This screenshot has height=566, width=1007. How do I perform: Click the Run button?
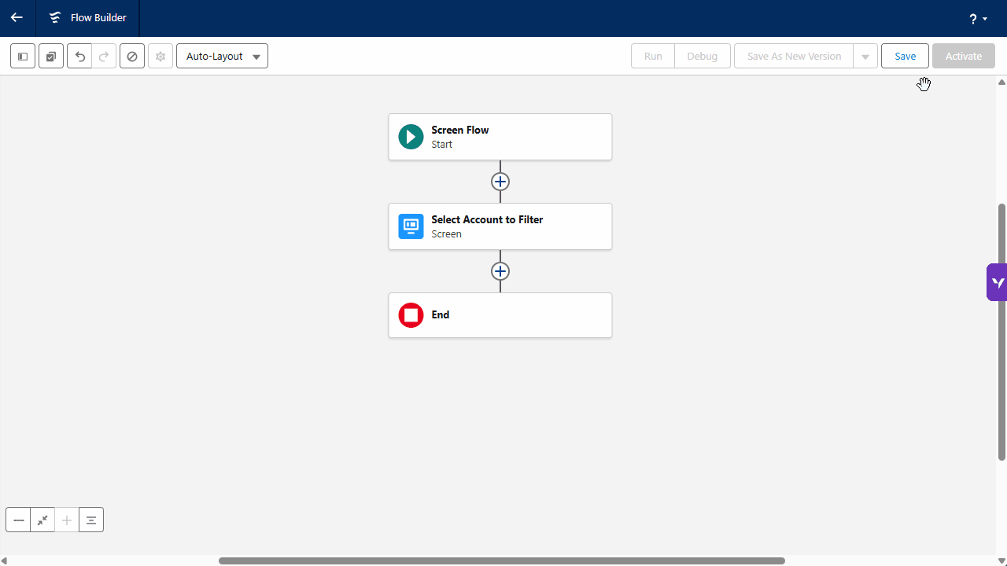coord(653,57)
